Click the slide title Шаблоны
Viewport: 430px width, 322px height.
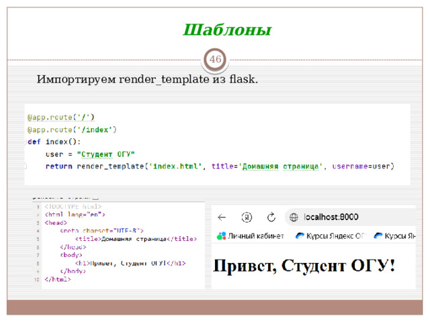[x=227, y=30]
